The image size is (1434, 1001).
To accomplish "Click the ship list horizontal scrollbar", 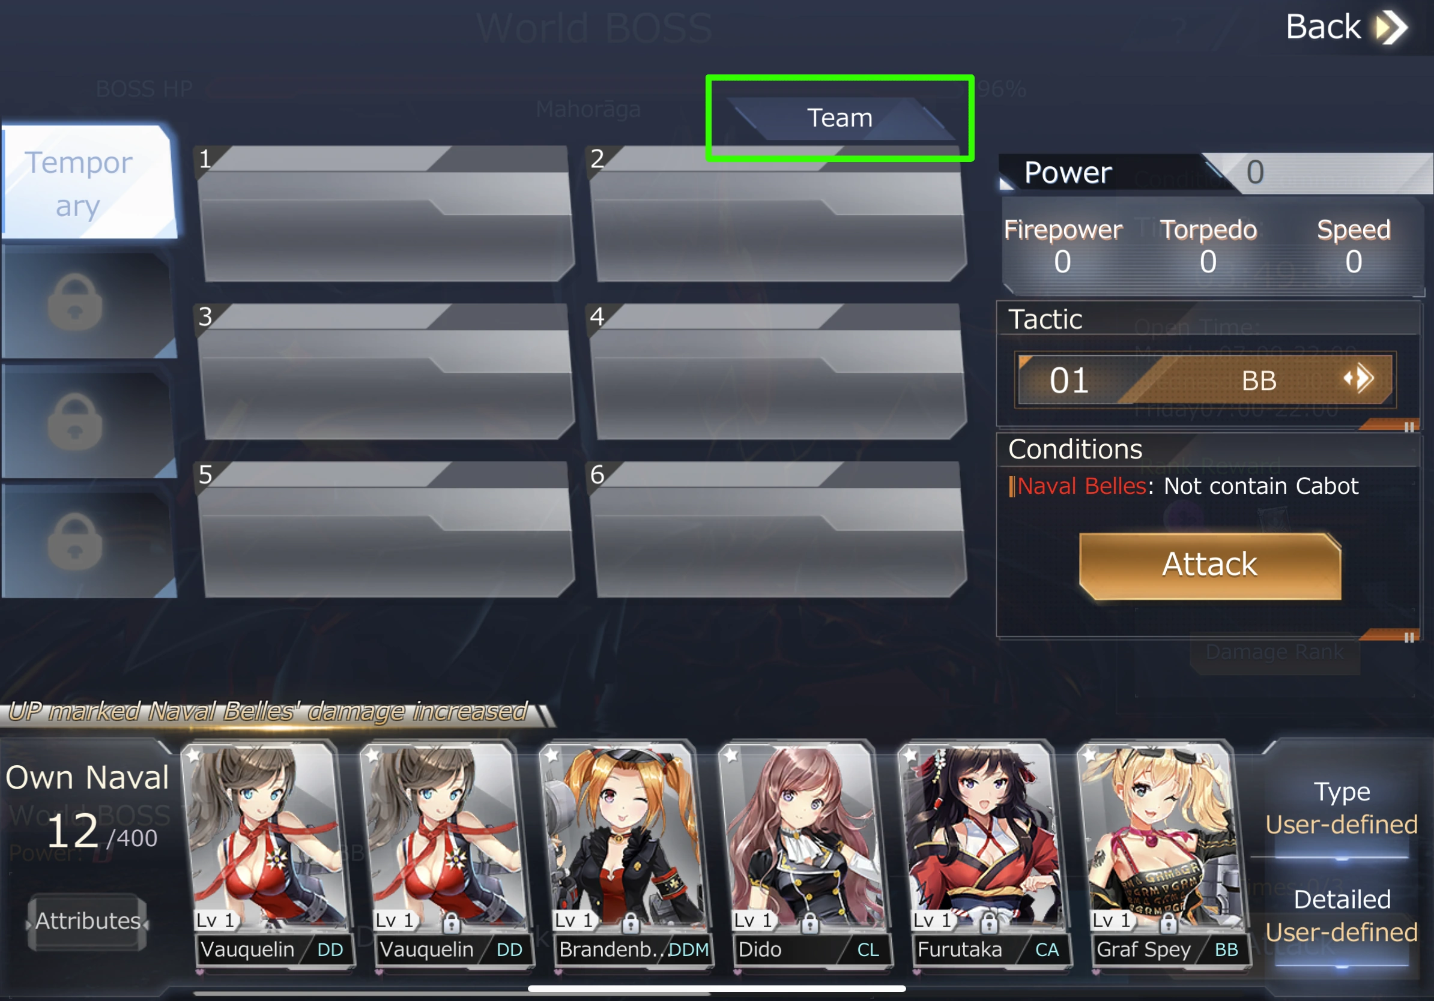I will [x=716, y=988].
